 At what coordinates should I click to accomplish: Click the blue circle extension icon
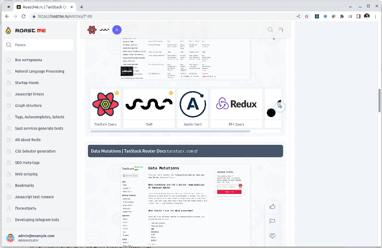coord(325,16)
